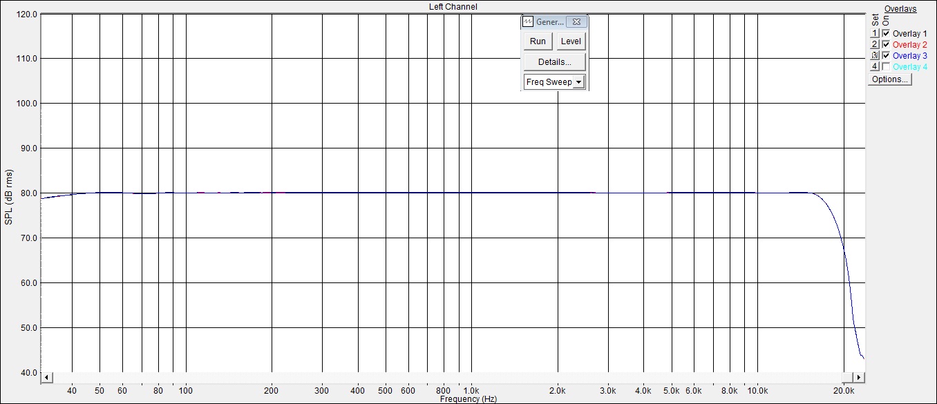The height and width of the screenshot is (404, 937).
Task: Click the Generator window title bar text
Action: 550,22
